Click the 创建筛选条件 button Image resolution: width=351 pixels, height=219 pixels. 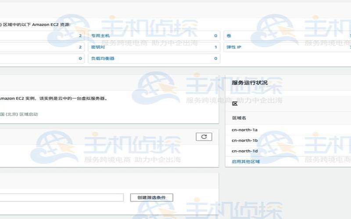click(x=151, y=198)
